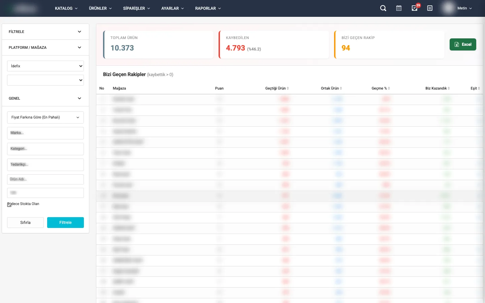Viewport: 485px width, 303px height.
Task: Open the search icon in top bar
Action: pos(383,8)
